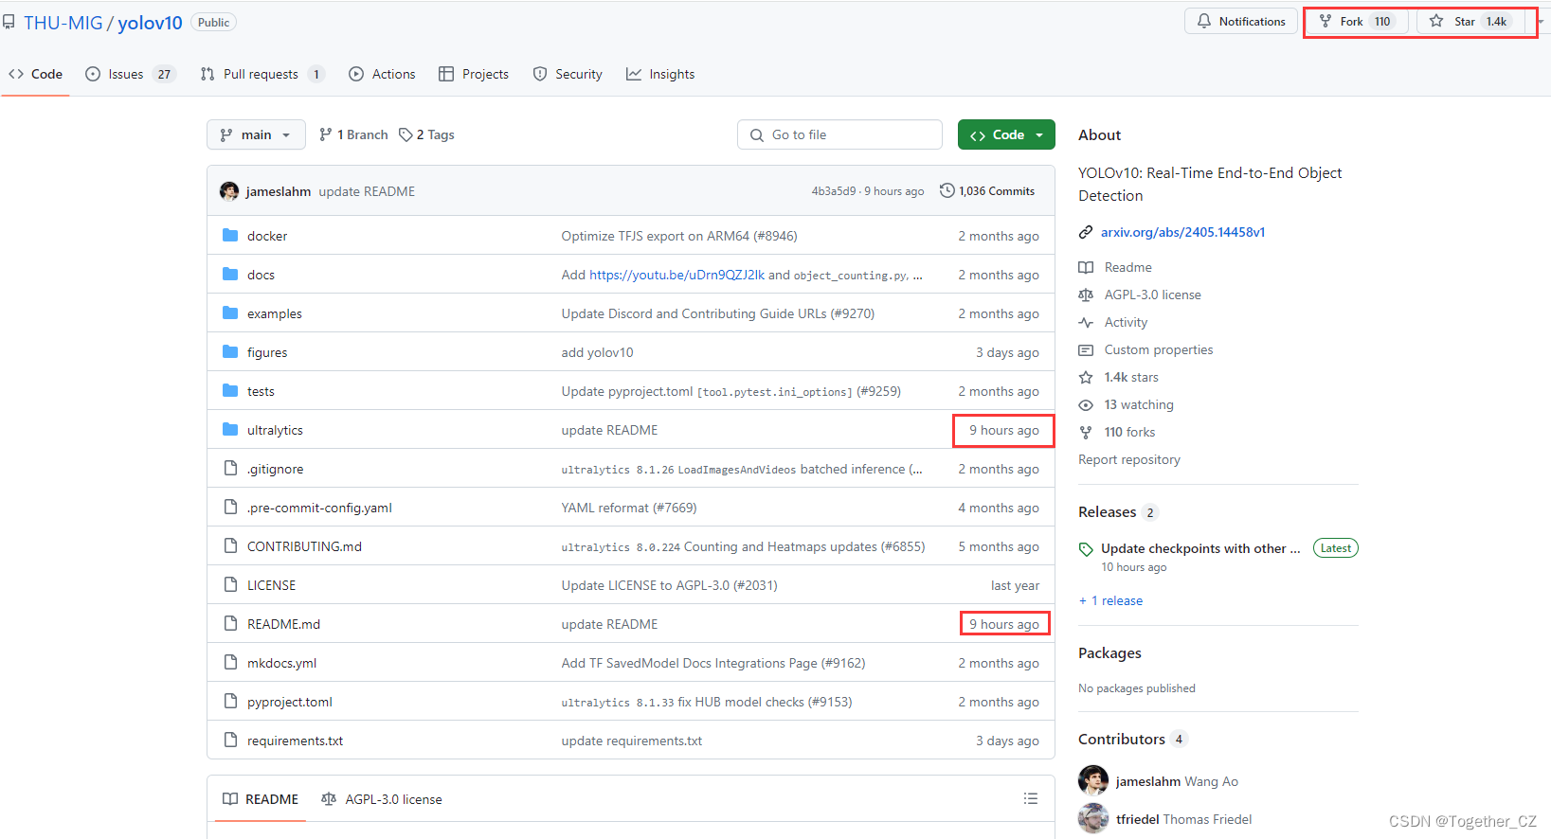This screenshot has height=839, width=1551.
Task: Open the Contributors heading link
Action: tap(1122, 739)
